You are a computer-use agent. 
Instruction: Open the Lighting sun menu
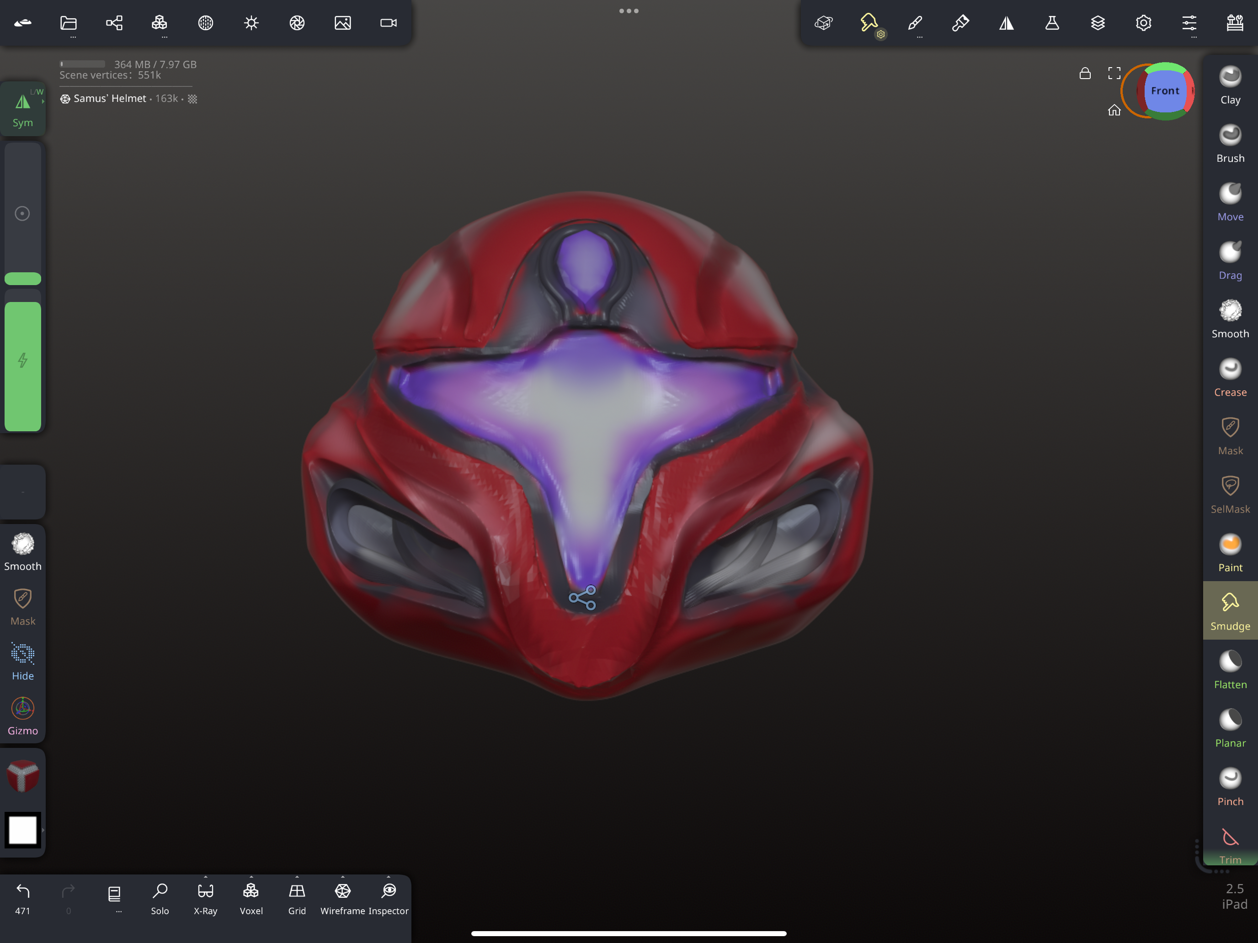click(x=251, y=23)
